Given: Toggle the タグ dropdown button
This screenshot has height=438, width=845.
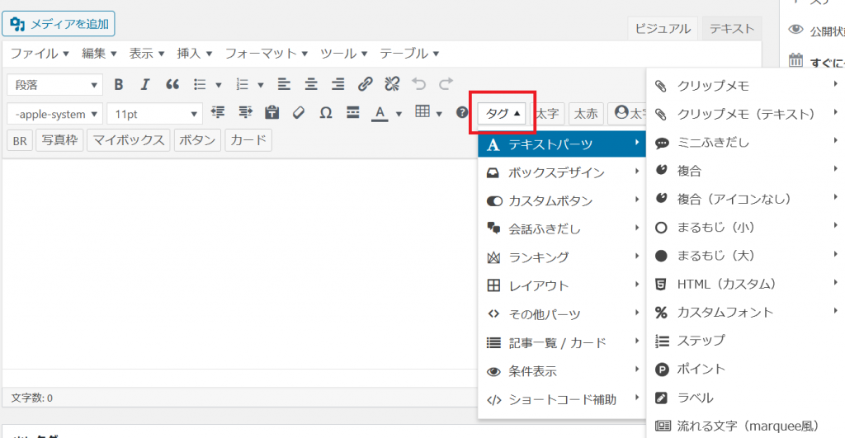Looking at the screenshot, I should [502, 113].
